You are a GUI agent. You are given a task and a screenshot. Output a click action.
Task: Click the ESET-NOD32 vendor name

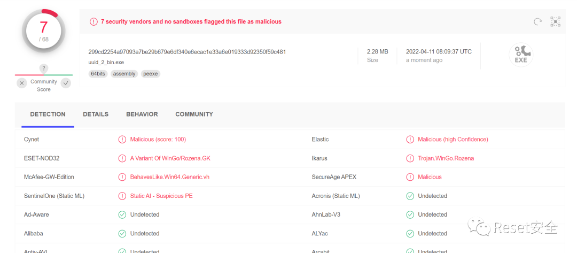click(42, 158)
